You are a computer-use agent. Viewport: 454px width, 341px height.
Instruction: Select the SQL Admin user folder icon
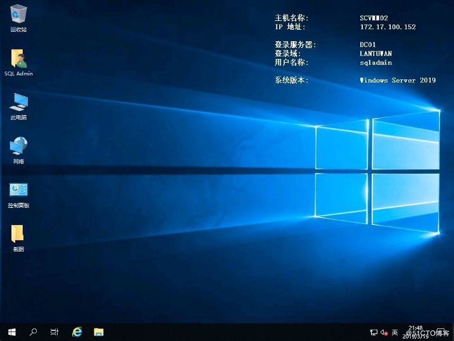[18, 62]
